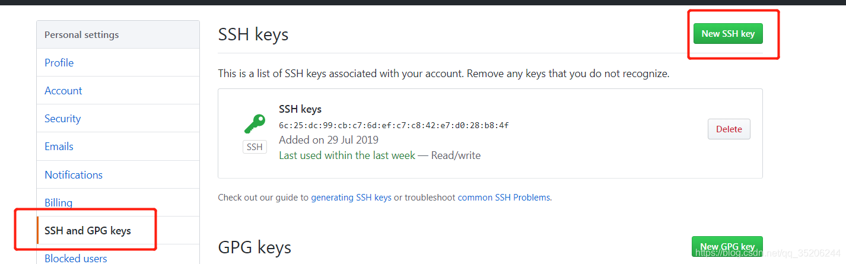The width and height of the screenshot is (846, 264).
Task: Open the common SSH Problems link
Action: pyautogui.click(x=504, y=198)
